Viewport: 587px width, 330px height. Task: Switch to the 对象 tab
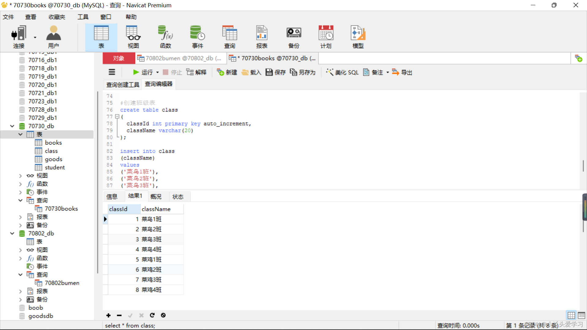(x=119, y=58)
